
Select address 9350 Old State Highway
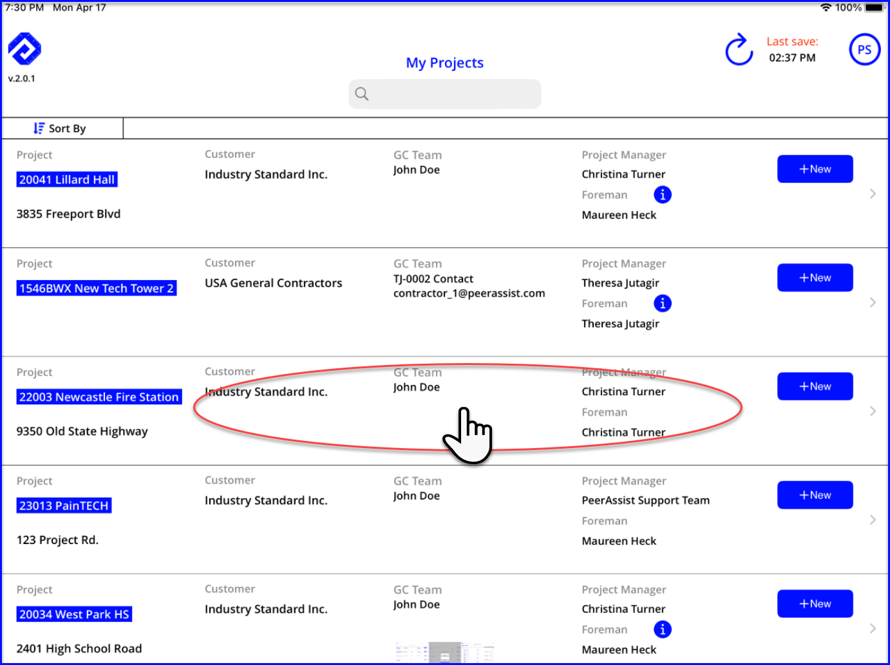(x=82, y=431)
